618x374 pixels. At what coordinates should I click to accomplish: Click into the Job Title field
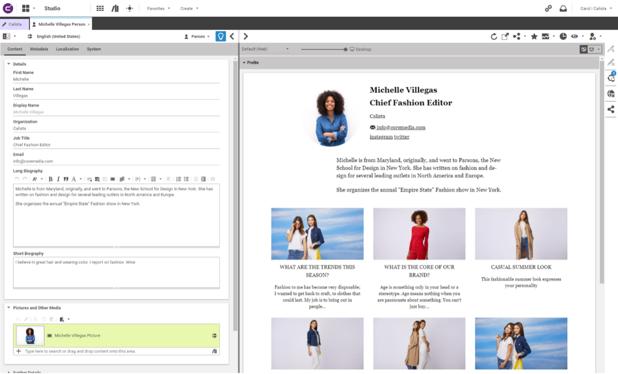[116, 145]
